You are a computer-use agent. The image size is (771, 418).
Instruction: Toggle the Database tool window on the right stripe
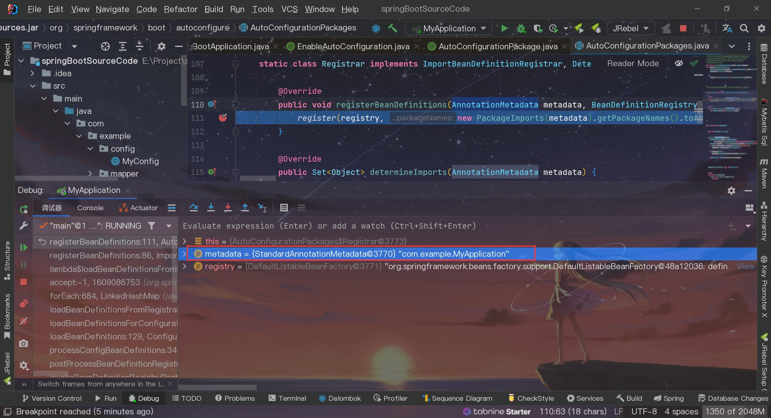[764, 64]
